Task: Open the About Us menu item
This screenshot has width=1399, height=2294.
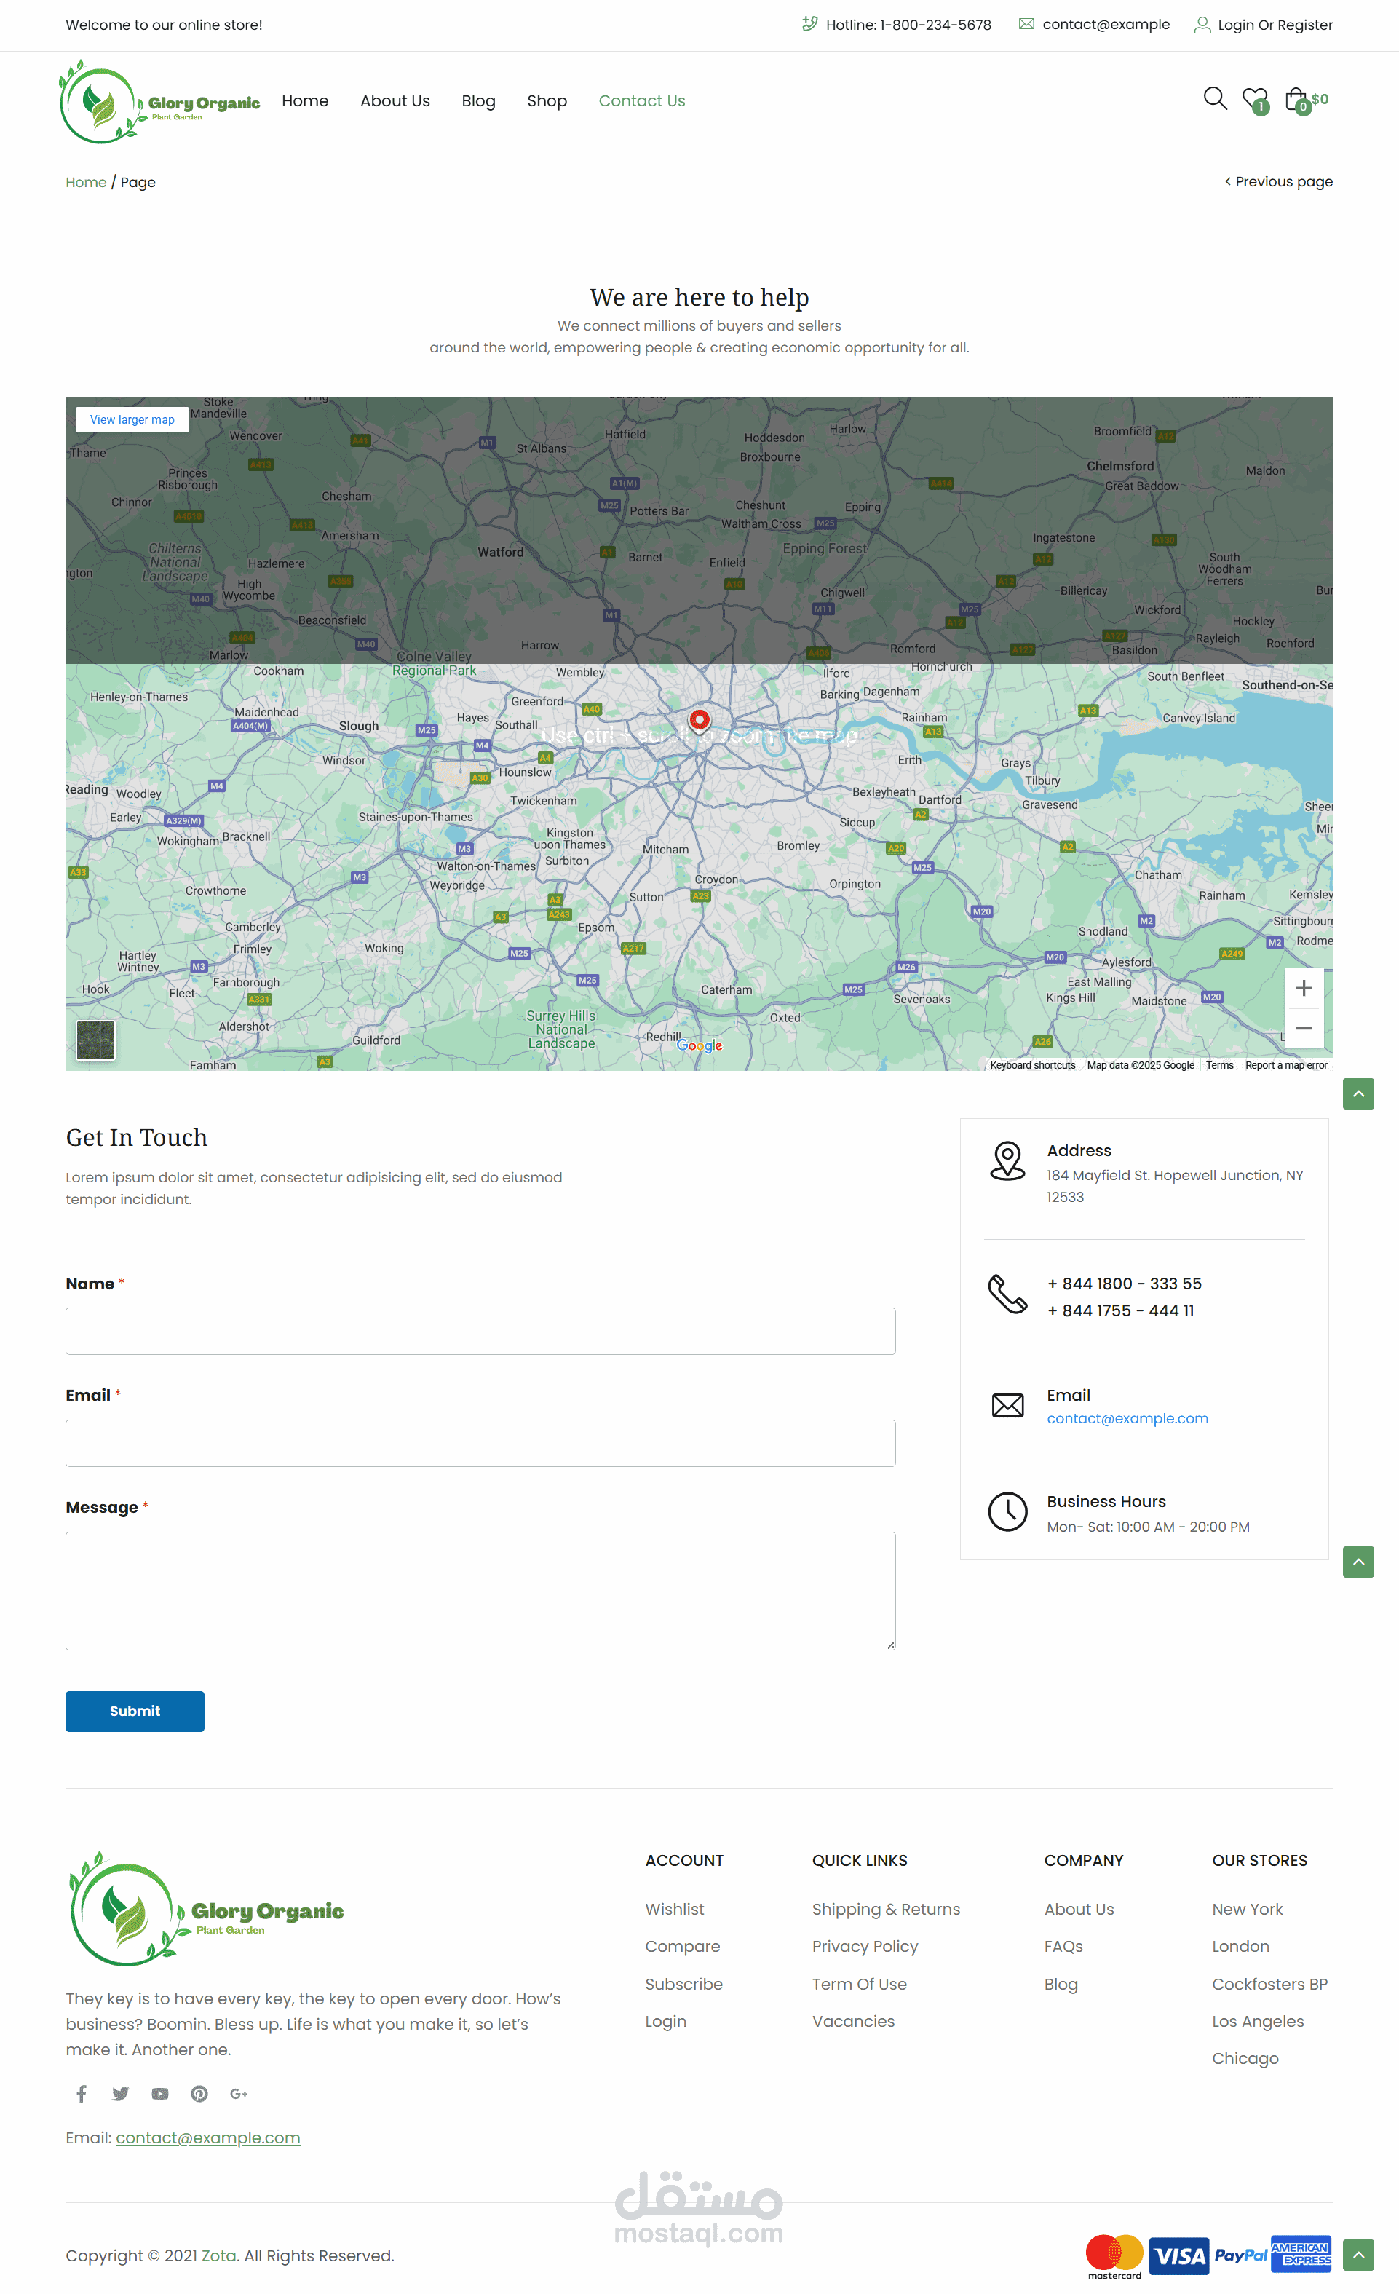Action: [x=395, y=100]
